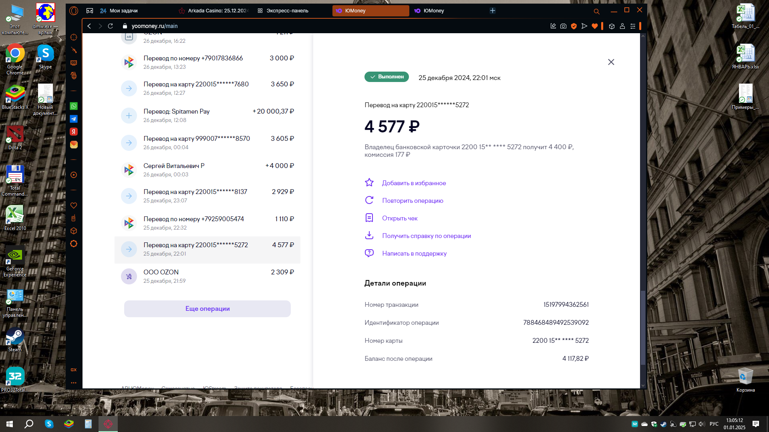Click Открыть чек
The width and height of the screenshot is (769, 432).
click(x=400, y=218)
